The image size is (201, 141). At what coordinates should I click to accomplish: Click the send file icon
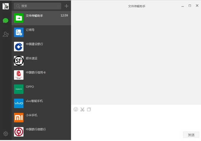click(x=89, y=109)
